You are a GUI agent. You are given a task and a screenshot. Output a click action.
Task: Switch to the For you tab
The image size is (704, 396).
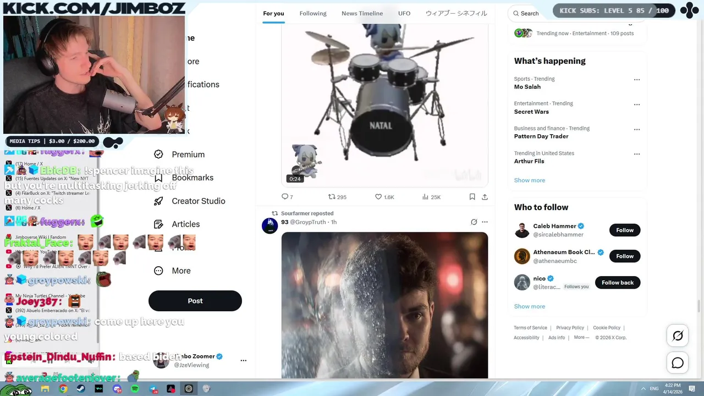(x=273, y=13)
